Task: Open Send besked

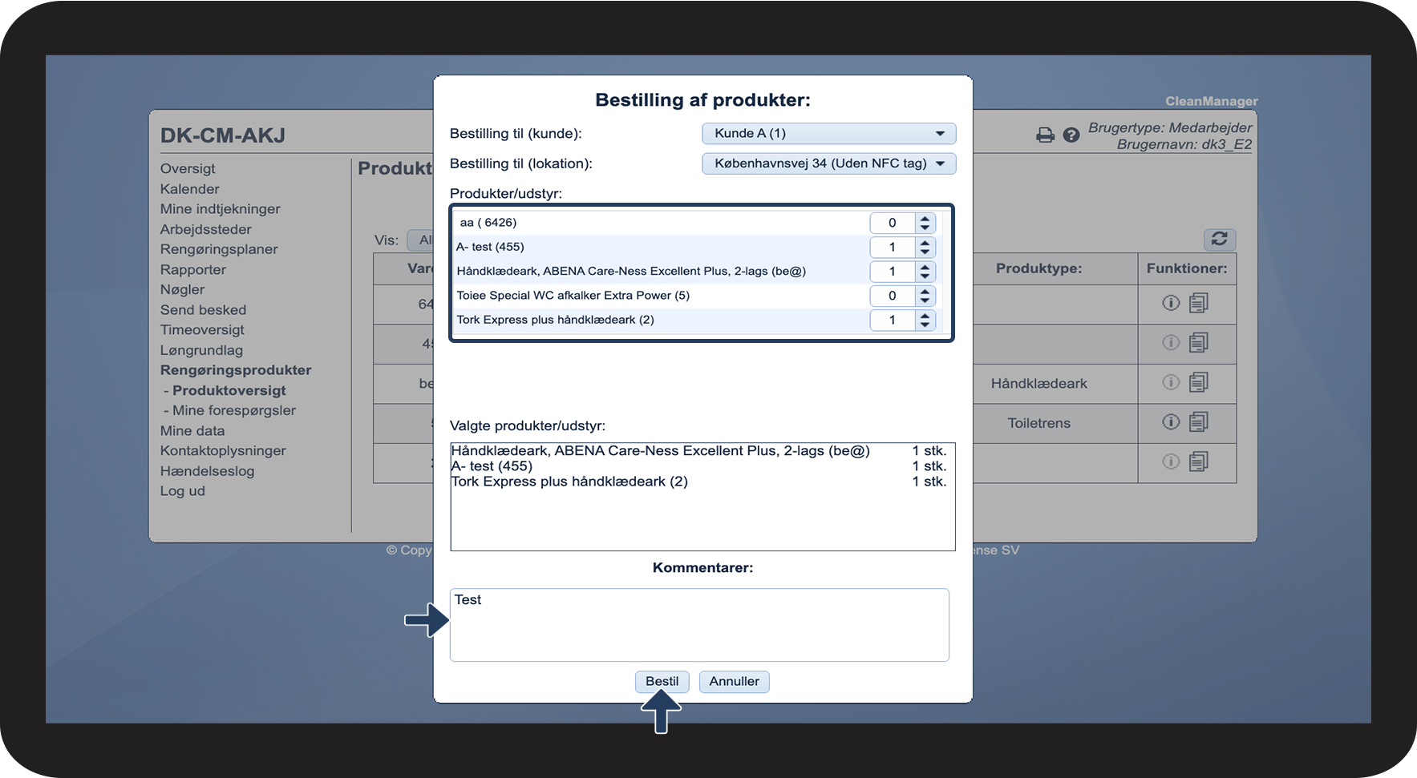Action: pyautogui.click(x=203, y=310)
